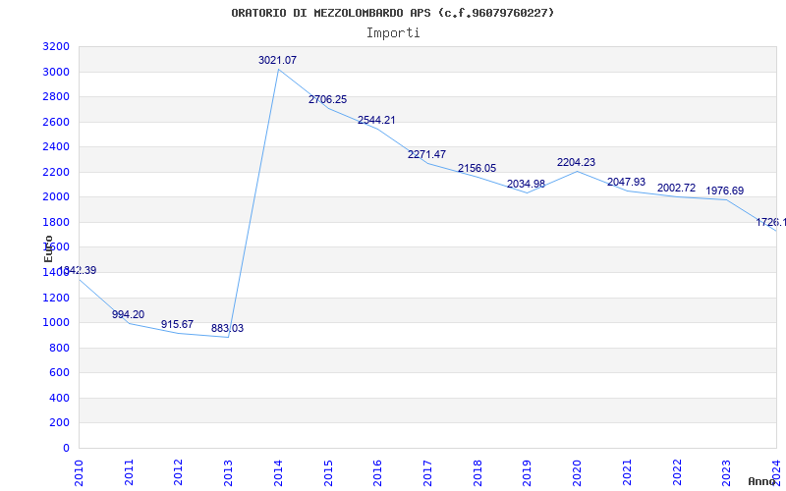Select data label 3021.07
This screenshot has width=786, height=491.
tap(277, 60)
